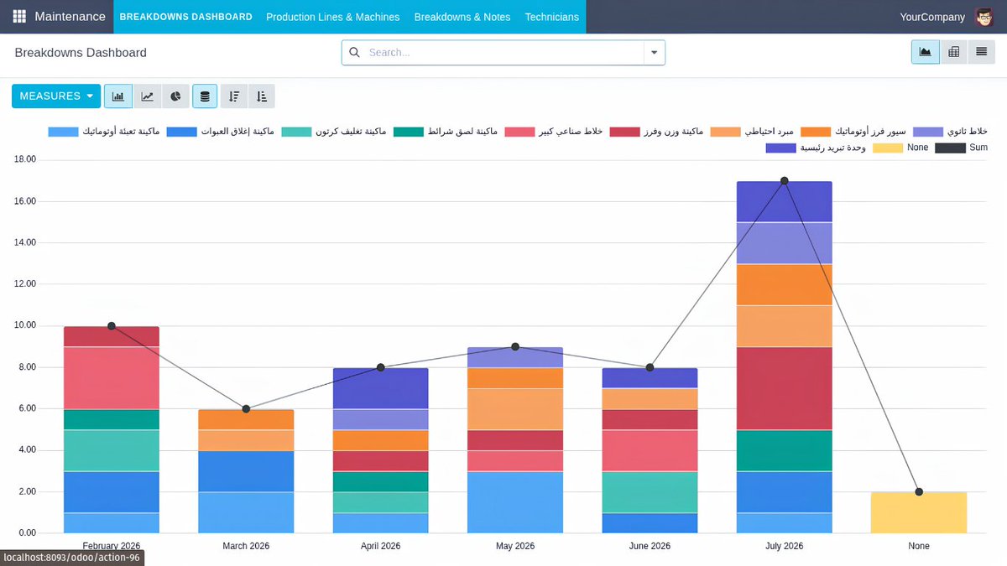This screenshot has width=1007, height=566.
Task: Click the Maintenance app title
Action: point(70,17)
